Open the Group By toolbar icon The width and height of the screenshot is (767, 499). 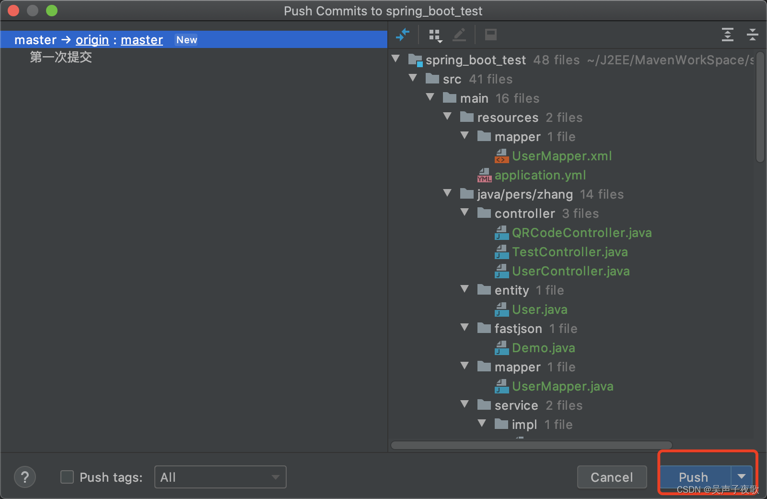[x=435, y=35]
